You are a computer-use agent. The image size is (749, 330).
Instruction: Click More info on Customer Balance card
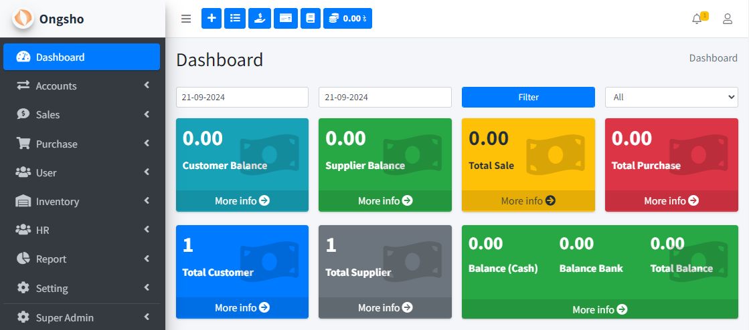[x=242, y=201]
